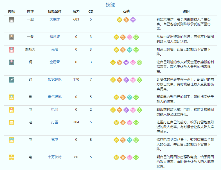Click the 大爆炸 skill icon
The image size is (221, 170).
[12, 20]
